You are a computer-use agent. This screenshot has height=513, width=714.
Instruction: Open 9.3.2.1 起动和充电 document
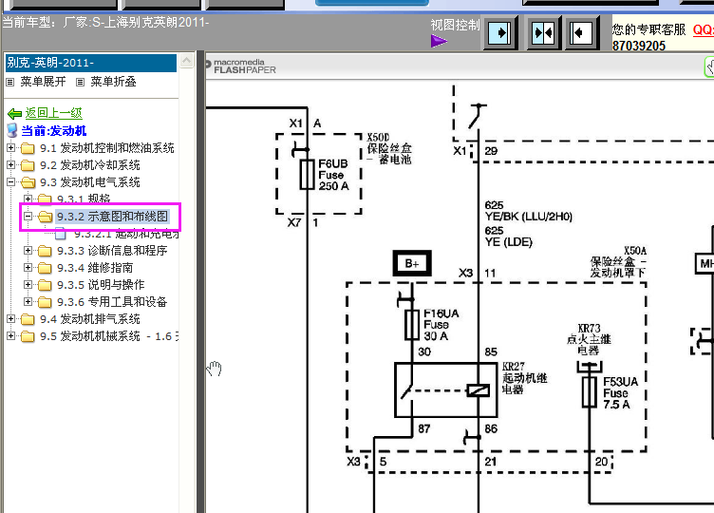126,234
